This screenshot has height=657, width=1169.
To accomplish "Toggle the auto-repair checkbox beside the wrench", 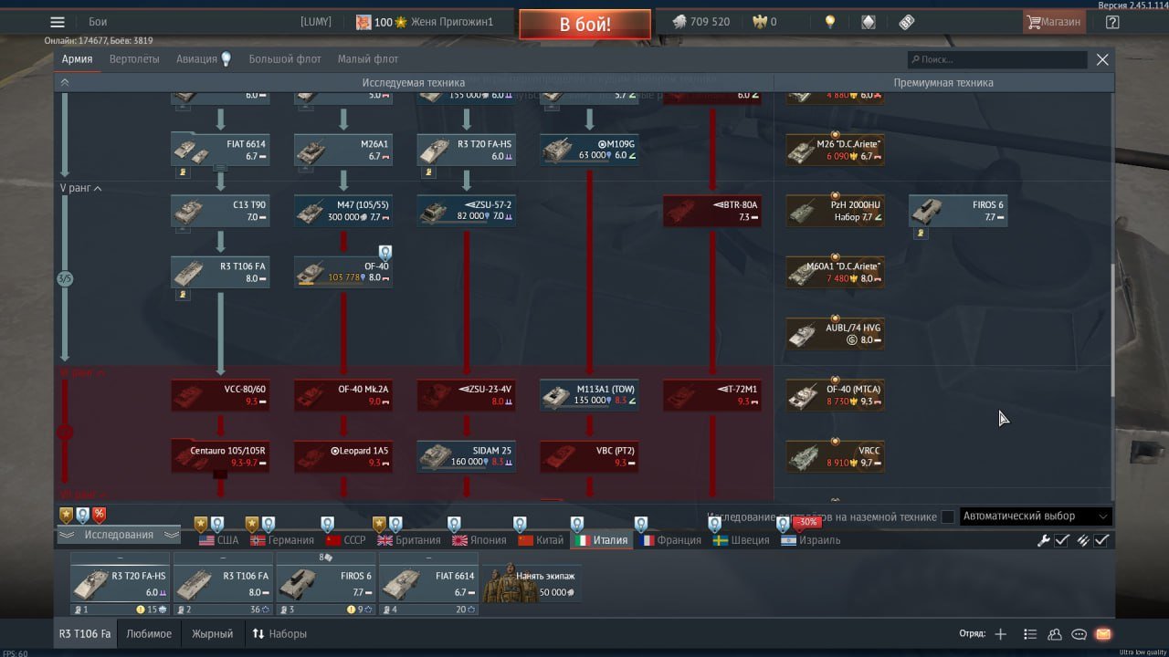I will 1062,540.
